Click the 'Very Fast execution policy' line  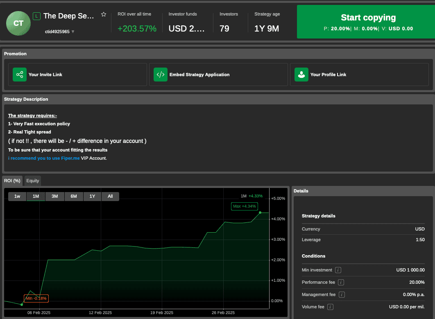pos(39,124)
